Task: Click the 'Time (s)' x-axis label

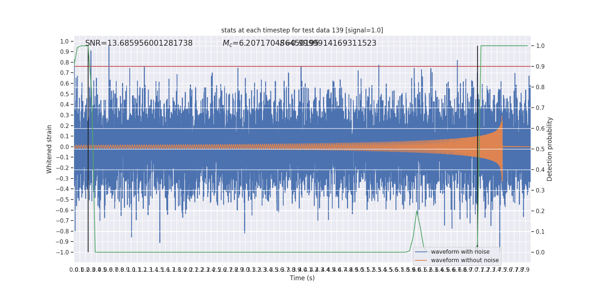Action: pyautogui.click(x=302, y=278)
